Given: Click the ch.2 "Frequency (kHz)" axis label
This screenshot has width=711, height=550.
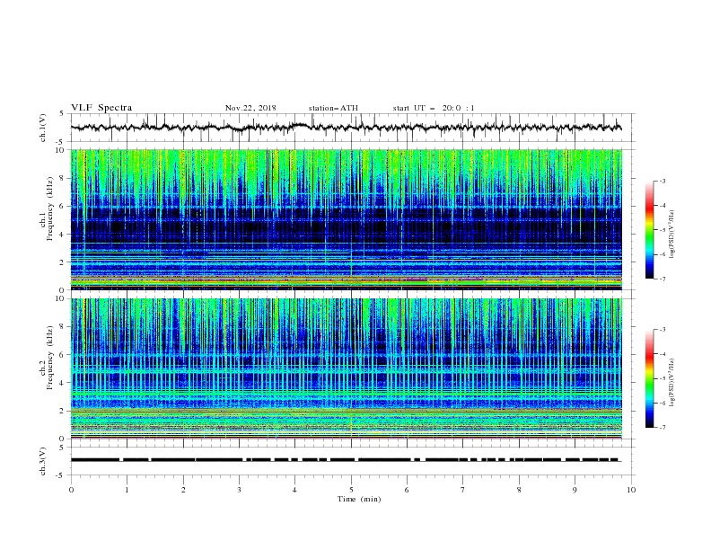Looking at the screenshot, I should tap(50, 357).
